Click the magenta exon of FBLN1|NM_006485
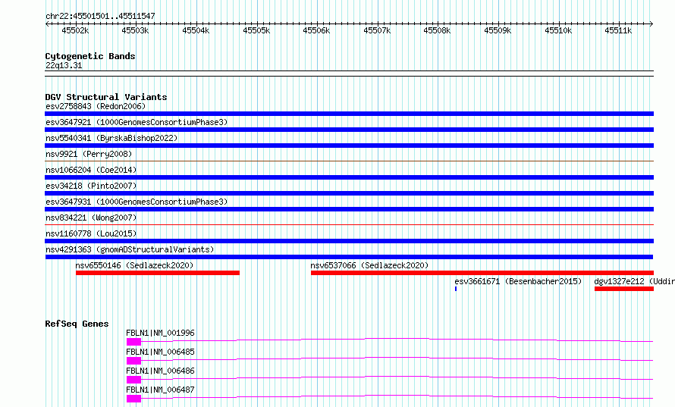Viewport: 675px width, 407px height. pos(134,361)
